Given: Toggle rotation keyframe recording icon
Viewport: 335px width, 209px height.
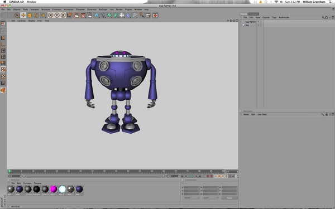Looking at the screenshot, I should pos(223,176).
